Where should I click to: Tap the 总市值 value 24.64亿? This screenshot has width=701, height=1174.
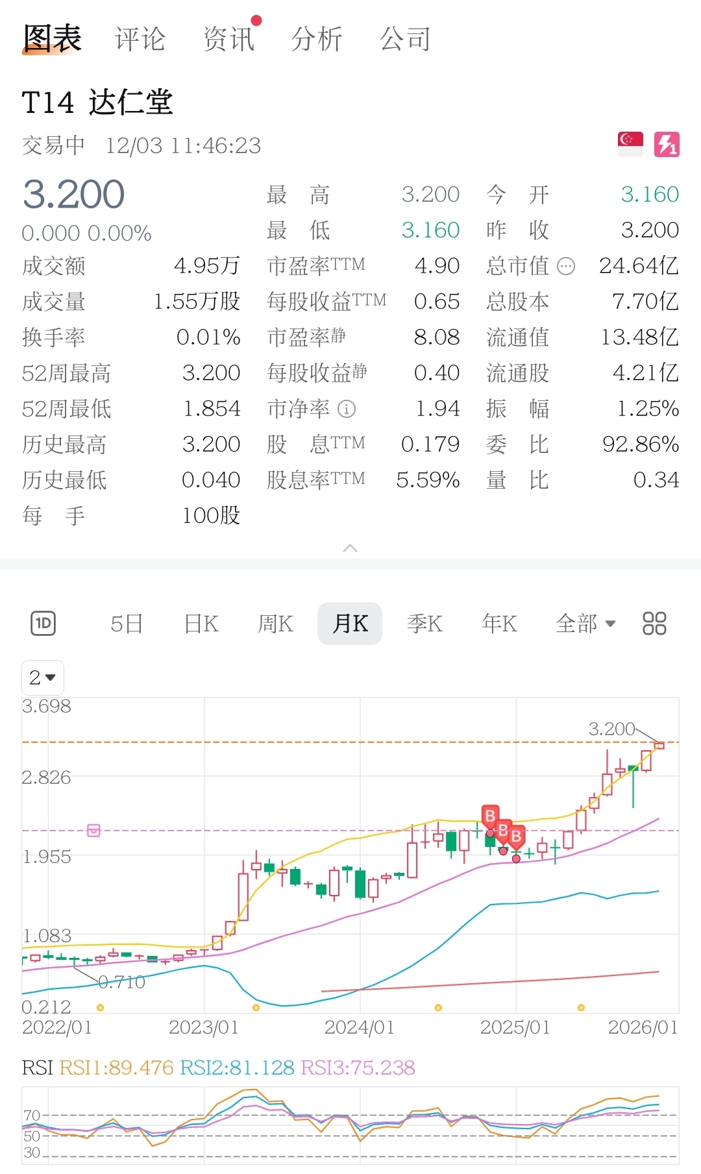(639, 266)
